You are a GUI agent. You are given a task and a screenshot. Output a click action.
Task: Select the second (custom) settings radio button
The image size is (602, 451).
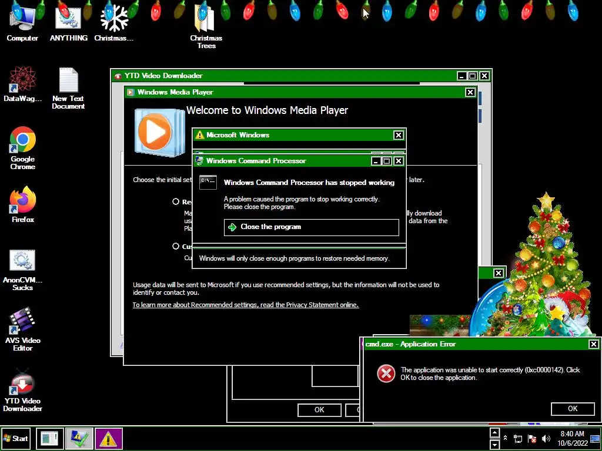[x=176, y=246]
